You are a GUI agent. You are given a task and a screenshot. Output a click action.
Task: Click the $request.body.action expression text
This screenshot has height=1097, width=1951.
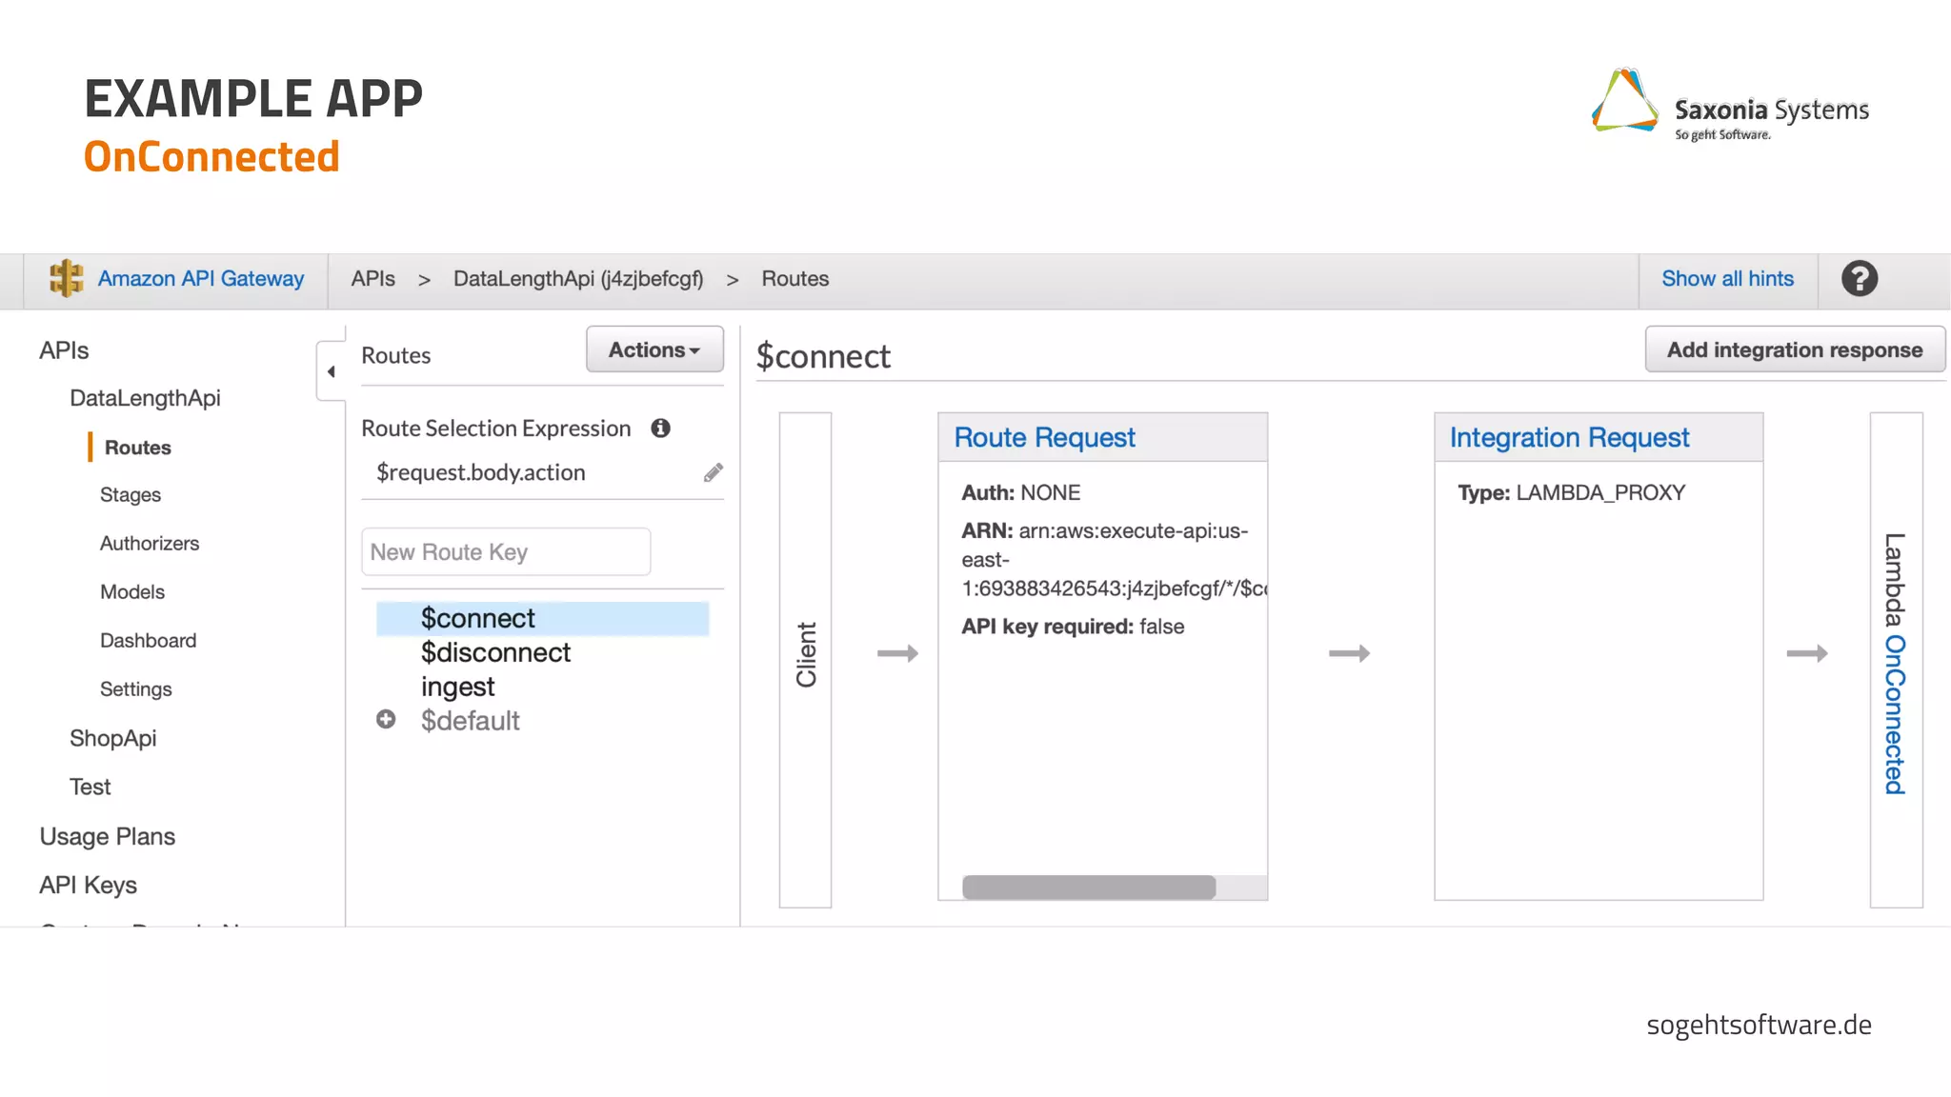point(480,472)
